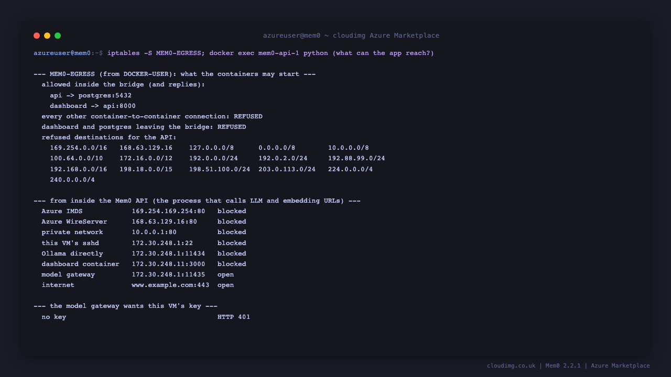Screen dimensions: 671x377
Task: Select the 224.0.0.0/4 refused destination
Action: click(x=350, y=169)
